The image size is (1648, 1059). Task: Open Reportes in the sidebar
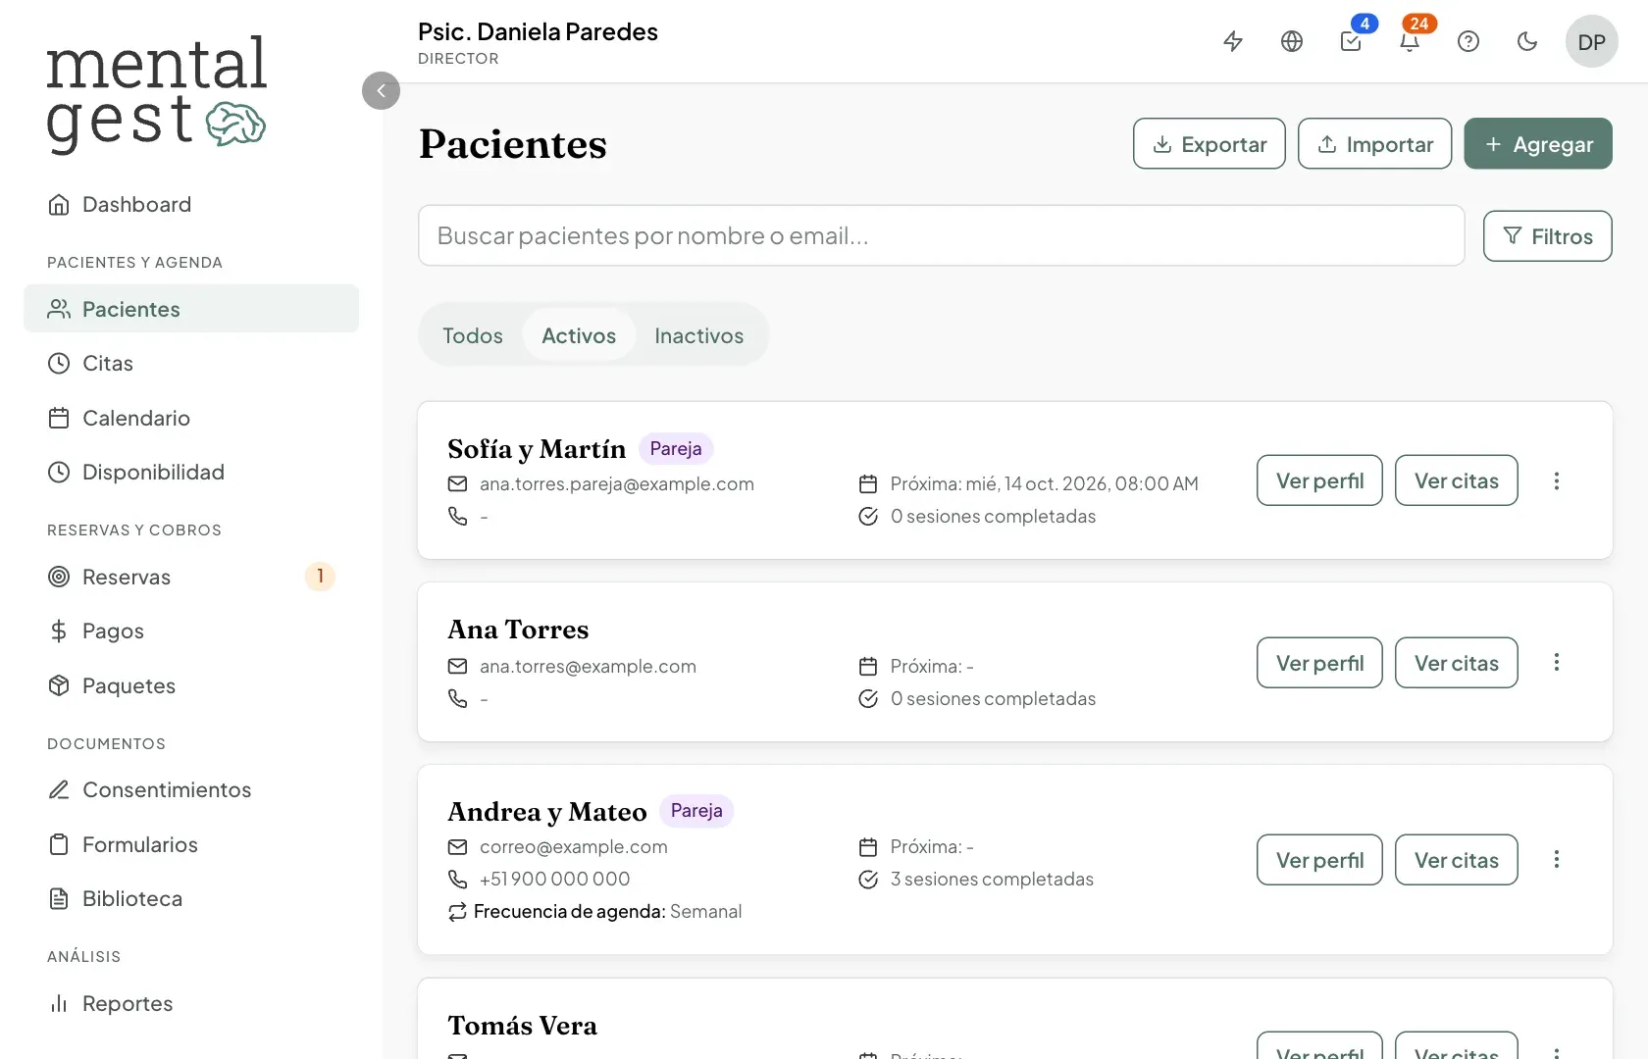(x=191, y=1003)
